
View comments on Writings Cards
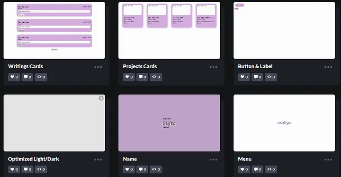click(27, 77)
